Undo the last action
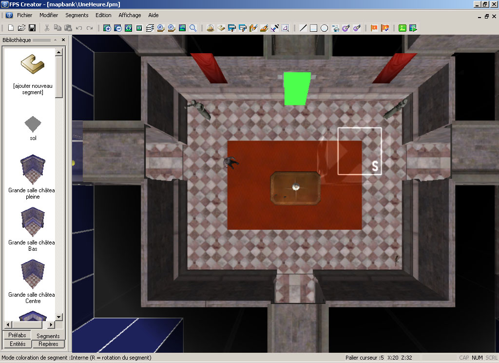The image size is (499, 363). point(79,28)
